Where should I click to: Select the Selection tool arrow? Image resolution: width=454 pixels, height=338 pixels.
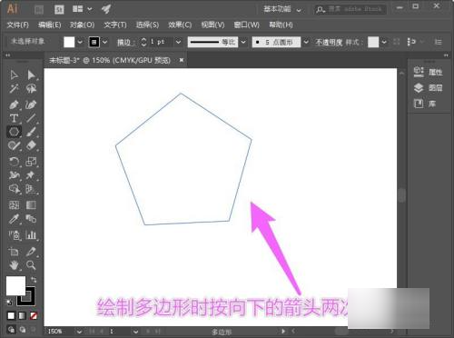pos(14,75)
